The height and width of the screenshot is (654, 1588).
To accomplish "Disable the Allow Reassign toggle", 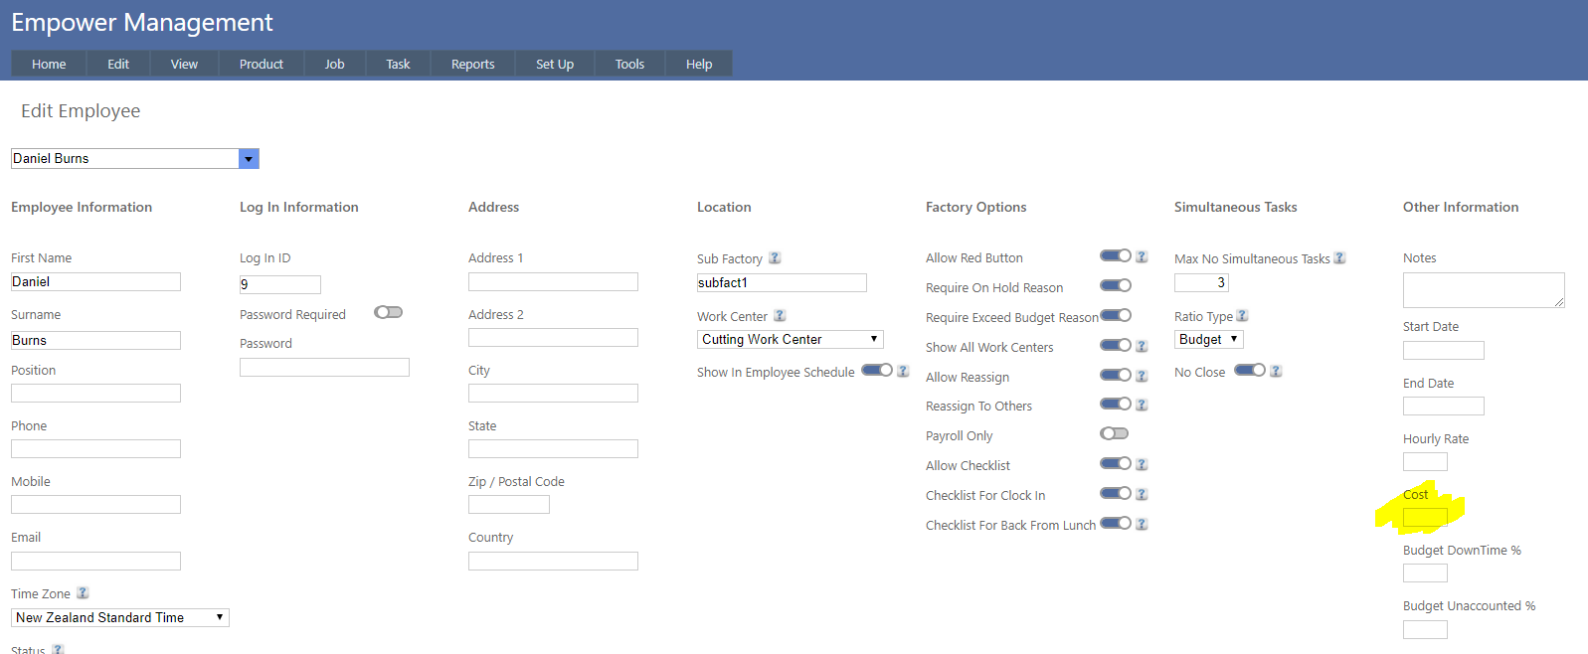I will [x=1115, y=375].
